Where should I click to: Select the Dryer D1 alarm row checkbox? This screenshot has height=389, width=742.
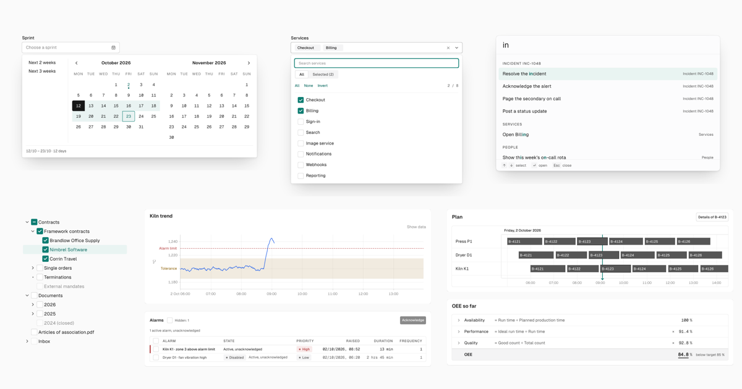[156, 358]
